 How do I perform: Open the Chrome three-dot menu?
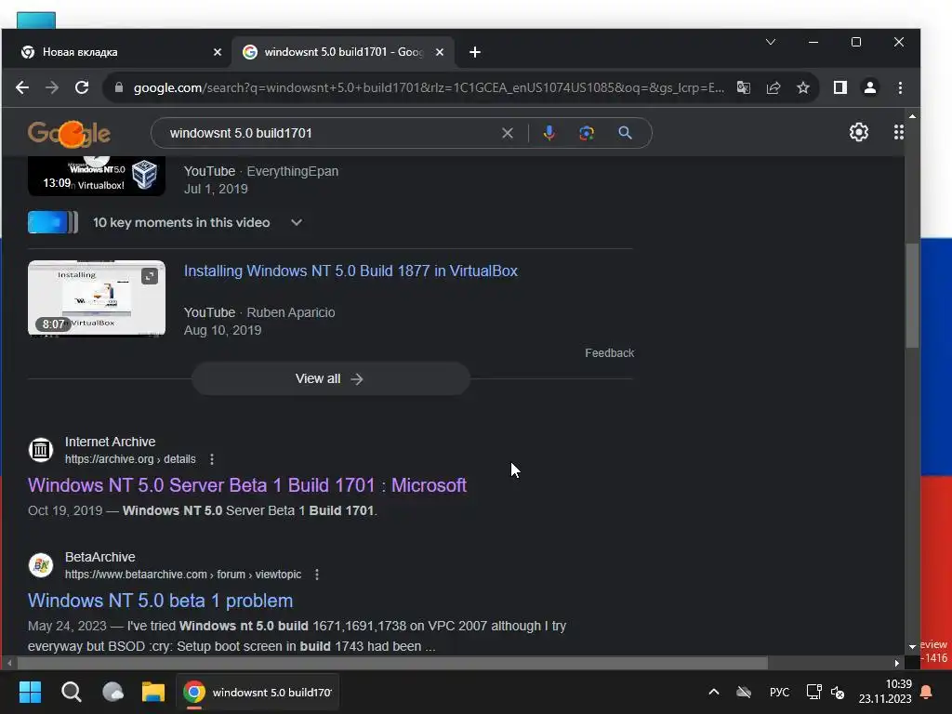(x=900, y=87)
